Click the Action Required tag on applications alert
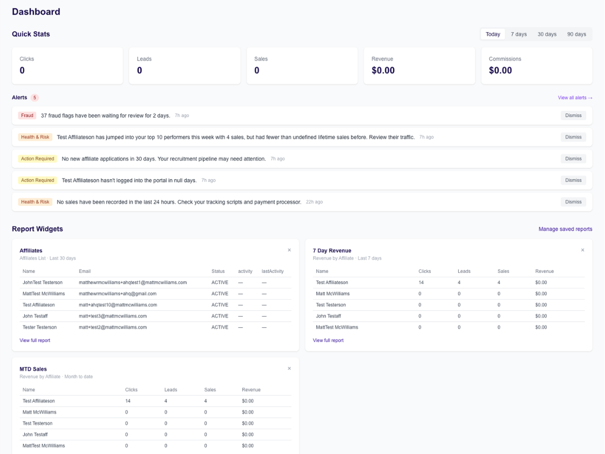The width and height of the screenshot is (605, 454). click(38, 159)
